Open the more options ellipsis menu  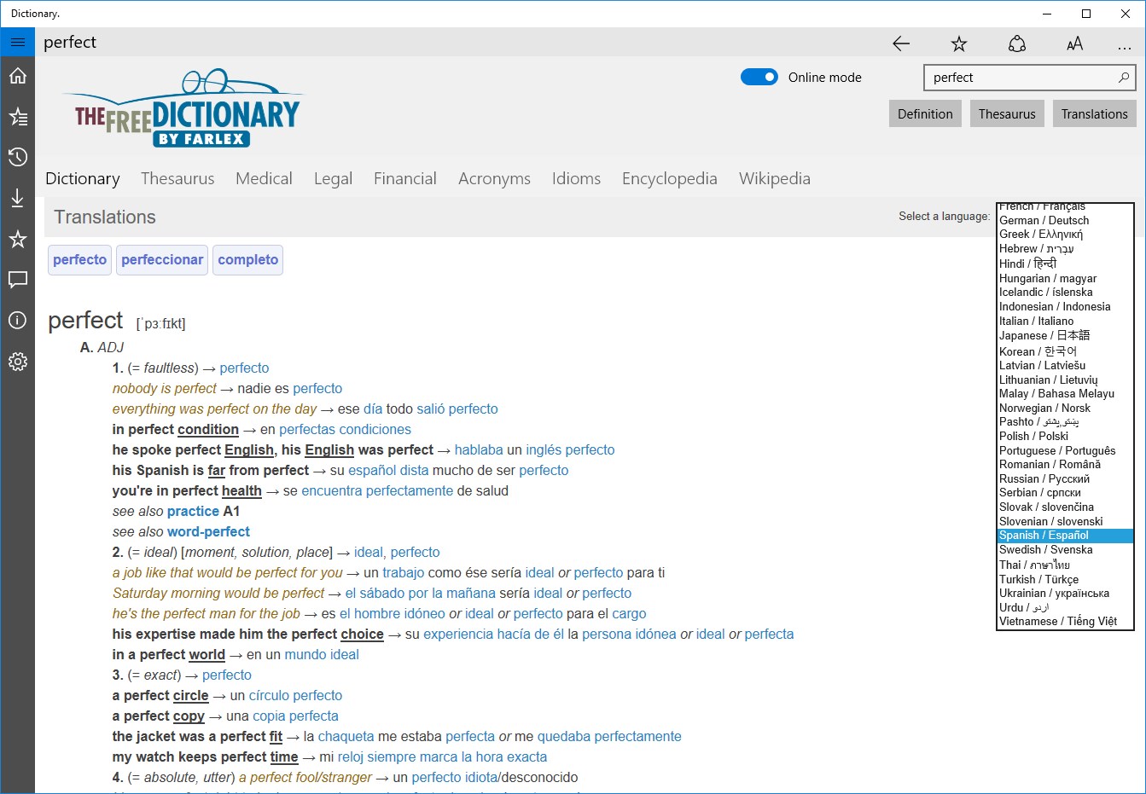(x=1125, y=43)
